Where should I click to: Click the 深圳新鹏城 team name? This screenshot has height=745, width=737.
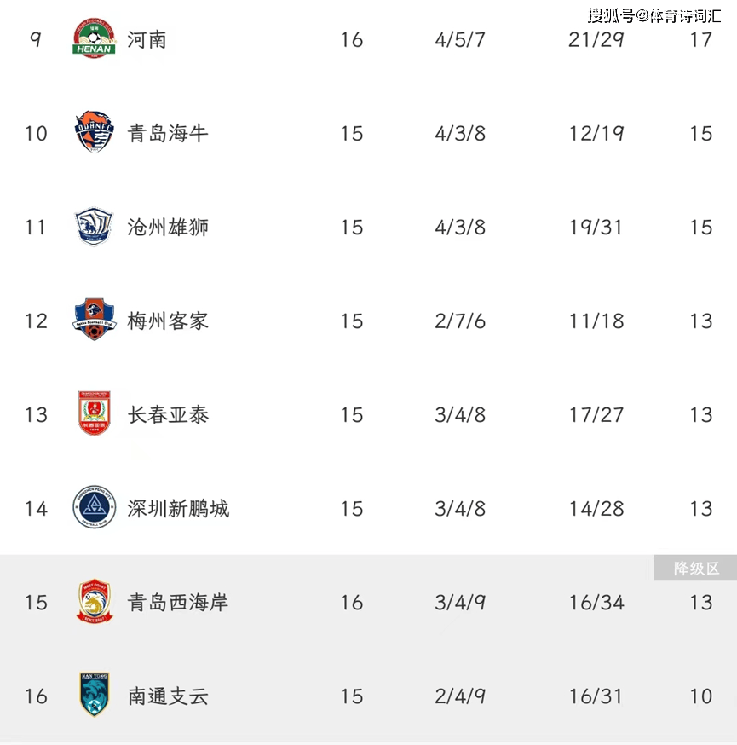coord(178,509)
